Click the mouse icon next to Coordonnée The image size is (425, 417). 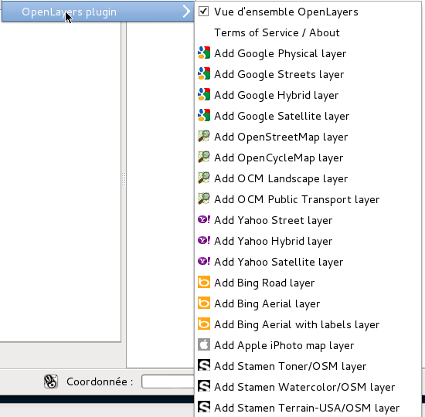pyautogui.click(x=51, y=381)
